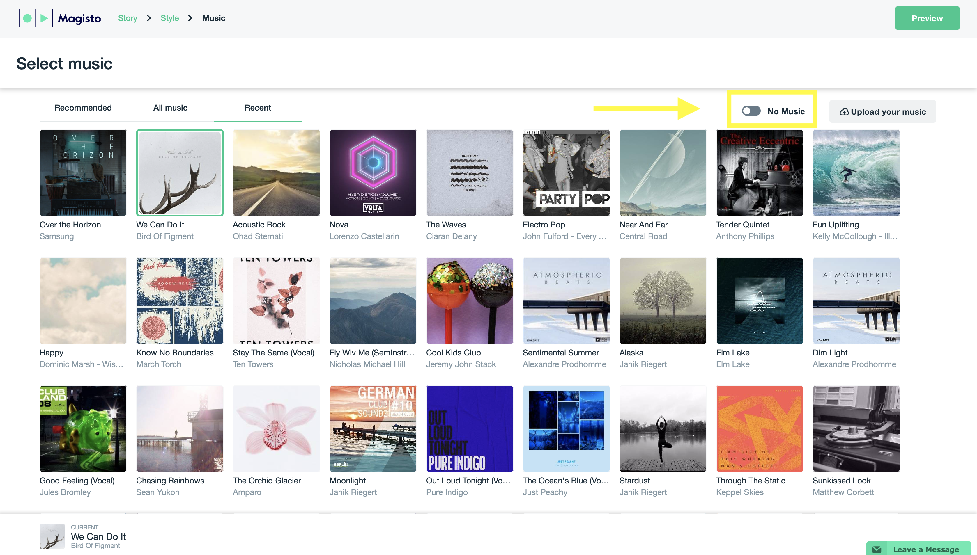Screen dimensions: 977x555
Task: Select Near And Far album cover
Action: pos(663,173)
